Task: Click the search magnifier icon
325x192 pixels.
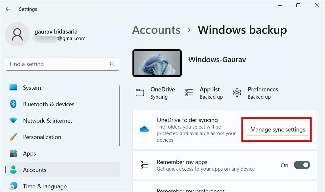Action: point(112,64)
